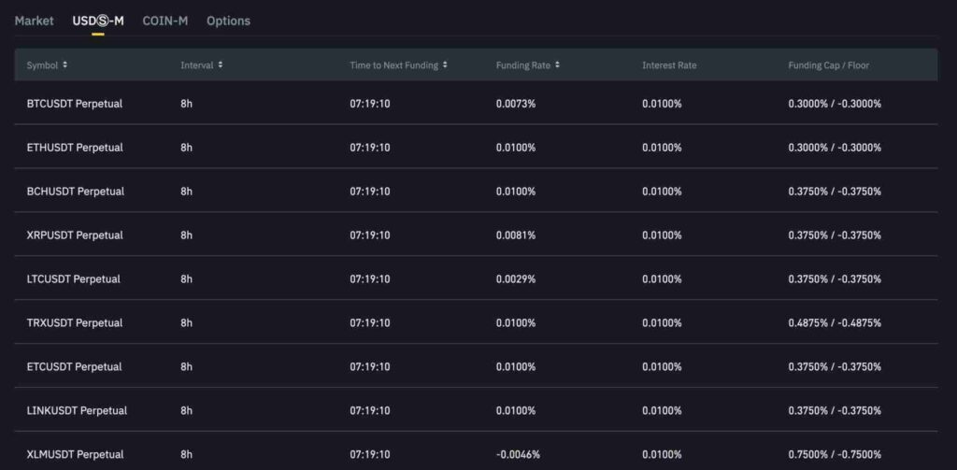
Task: Click LTCUSDT funding rate 0.0029%
Action: pos(516,279)
